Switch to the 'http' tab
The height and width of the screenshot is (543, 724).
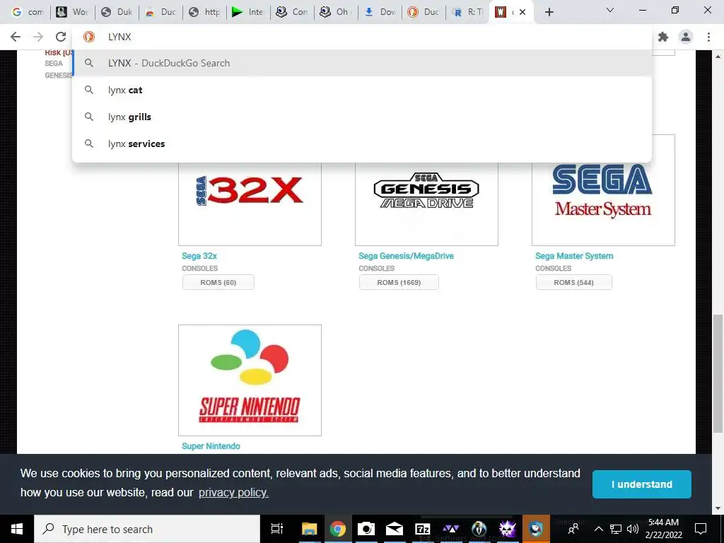pyautogui.click(x=205, y=12)
